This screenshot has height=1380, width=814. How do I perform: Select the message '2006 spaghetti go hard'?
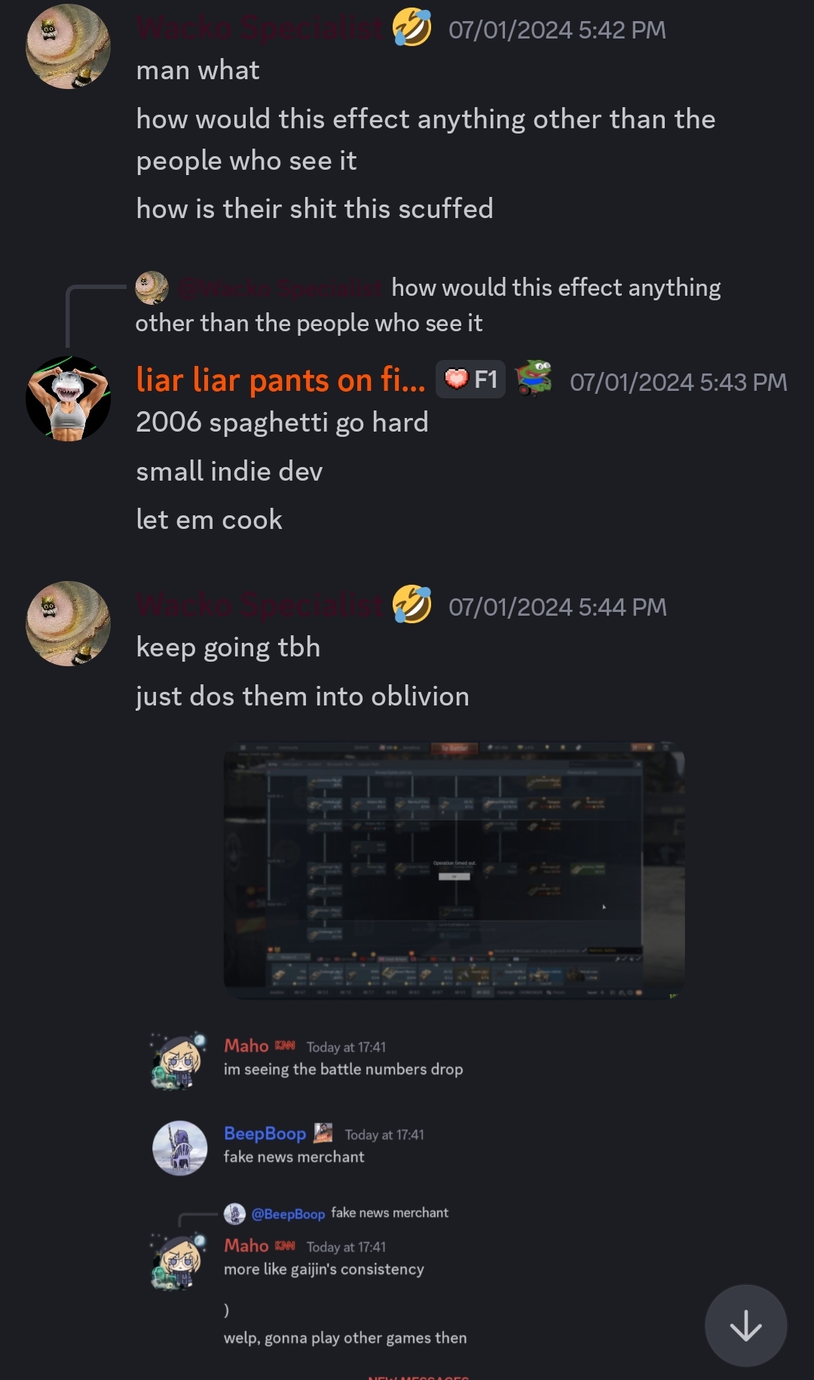click(283, 422)
